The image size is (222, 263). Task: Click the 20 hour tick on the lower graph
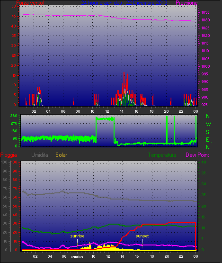point(167,256)
